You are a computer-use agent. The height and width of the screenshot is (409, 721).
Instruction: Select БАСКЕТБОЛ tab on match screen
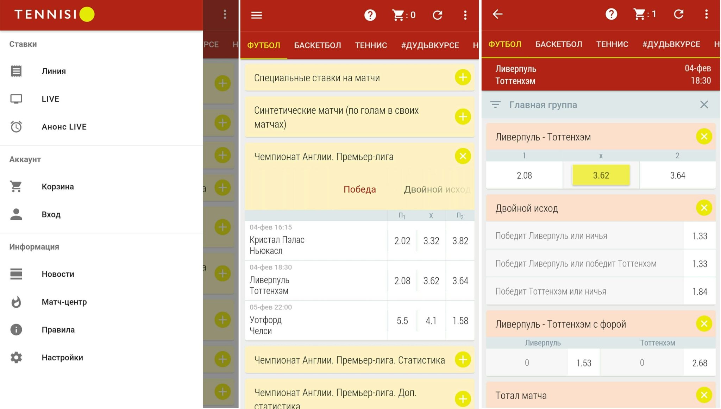(559, 44)
